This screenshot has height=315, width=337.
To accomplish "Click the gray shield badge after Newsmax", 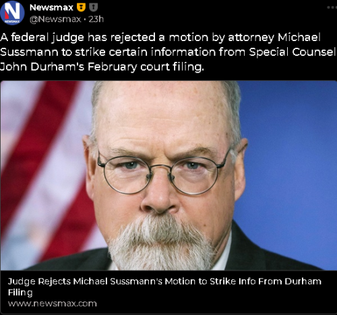I will (93, 7).
